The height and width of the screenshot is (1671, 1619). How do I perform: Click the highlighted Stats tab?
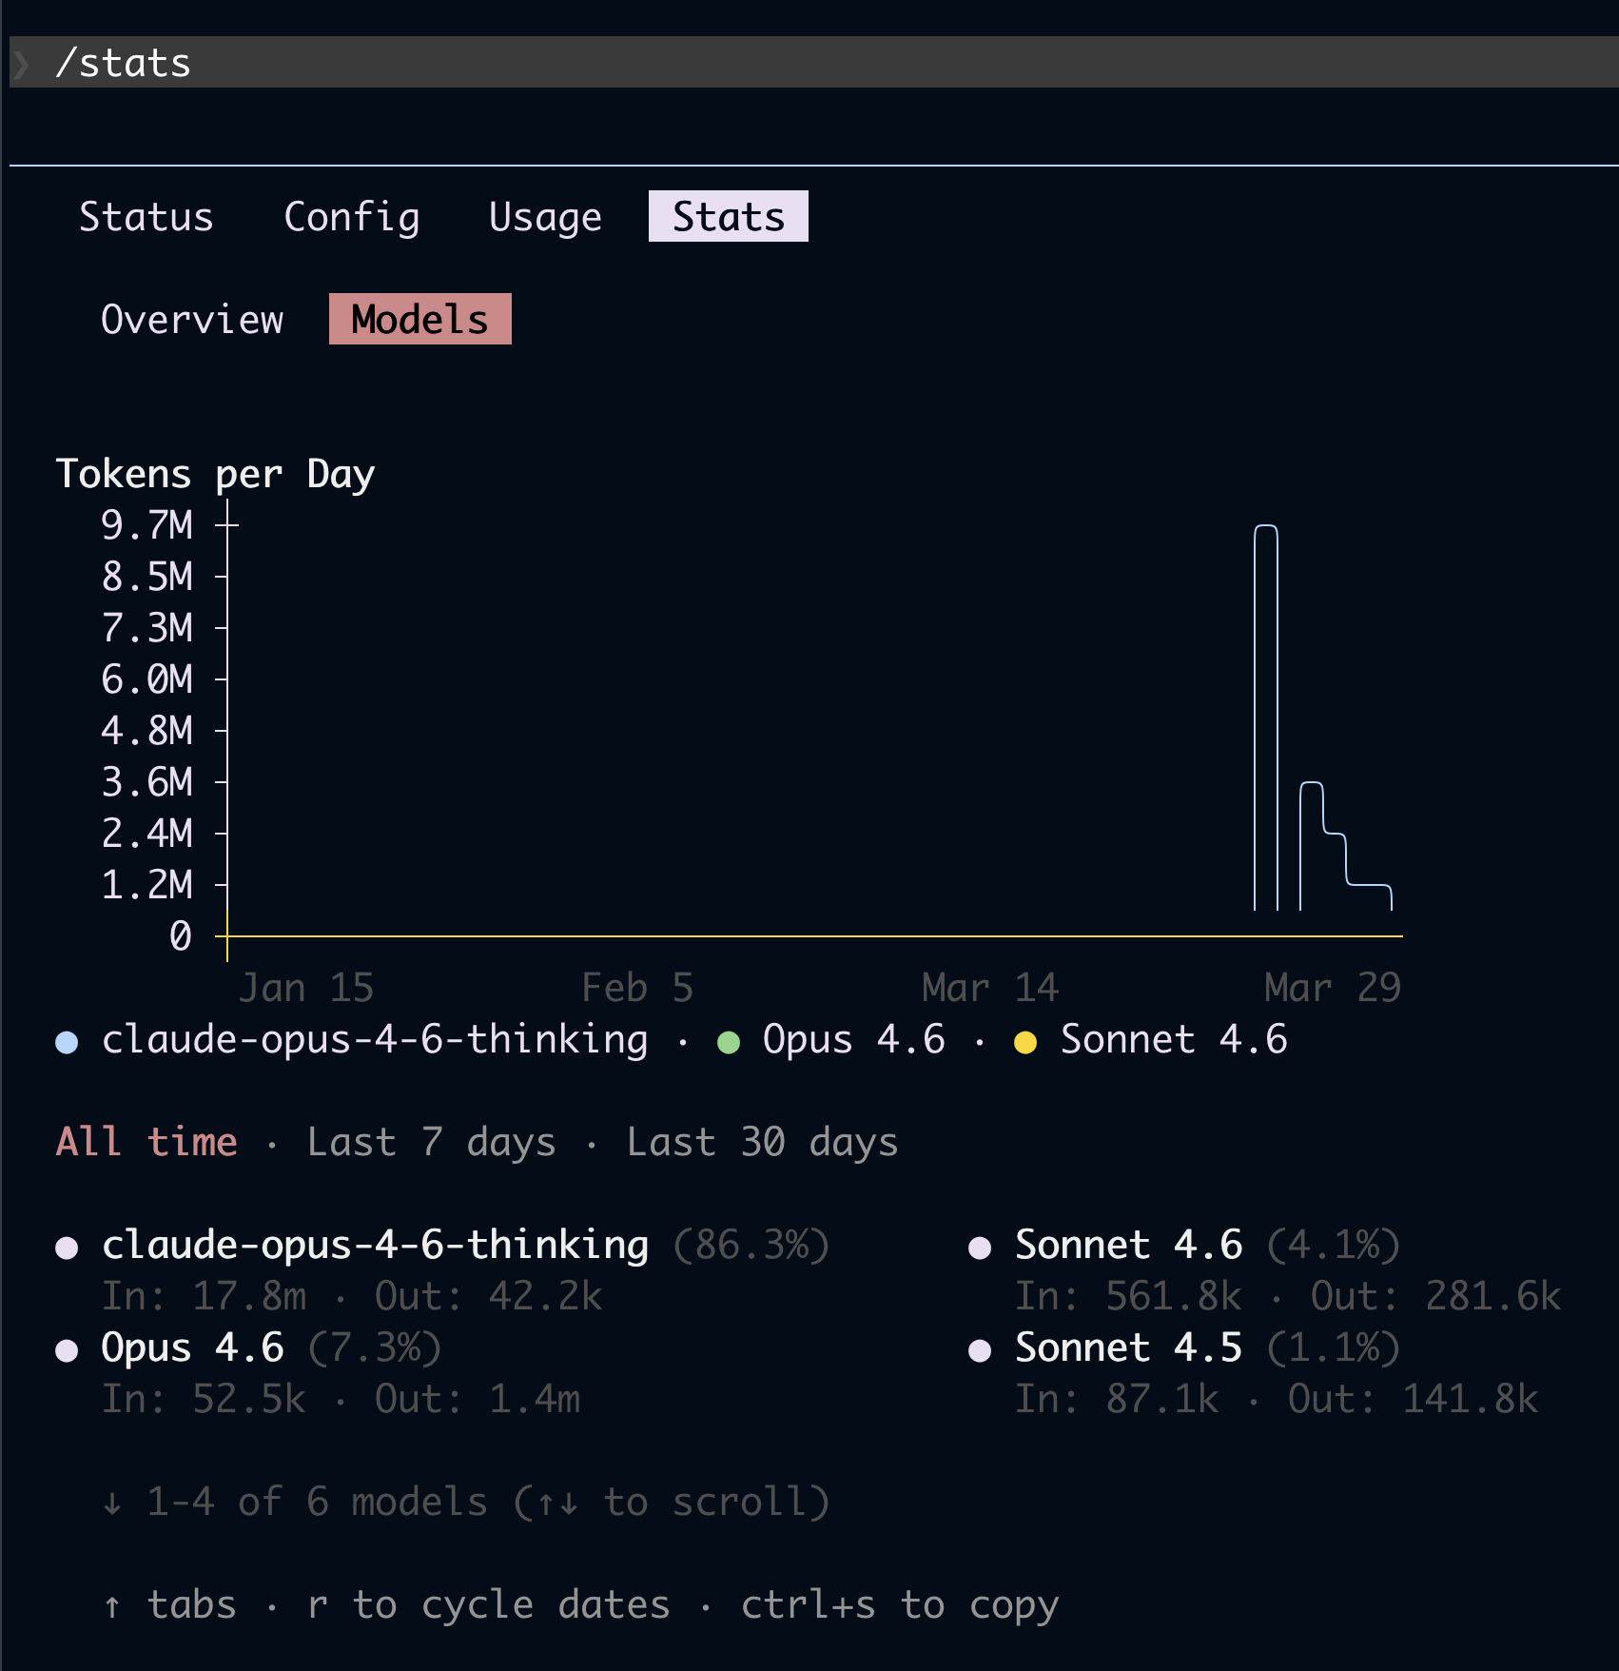[x=729, y=216]
